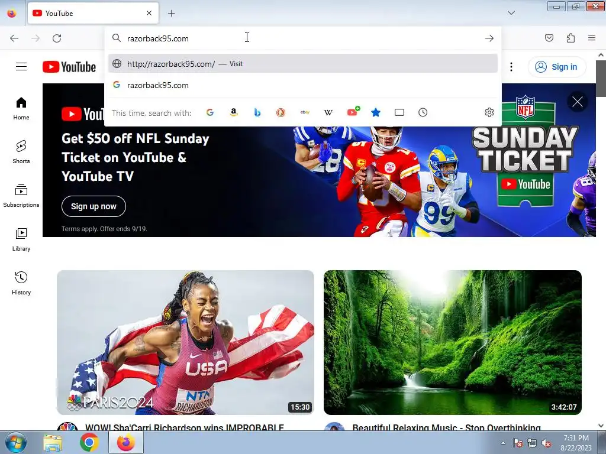Open search settings gear icon
606x454 pixels.
489,112
